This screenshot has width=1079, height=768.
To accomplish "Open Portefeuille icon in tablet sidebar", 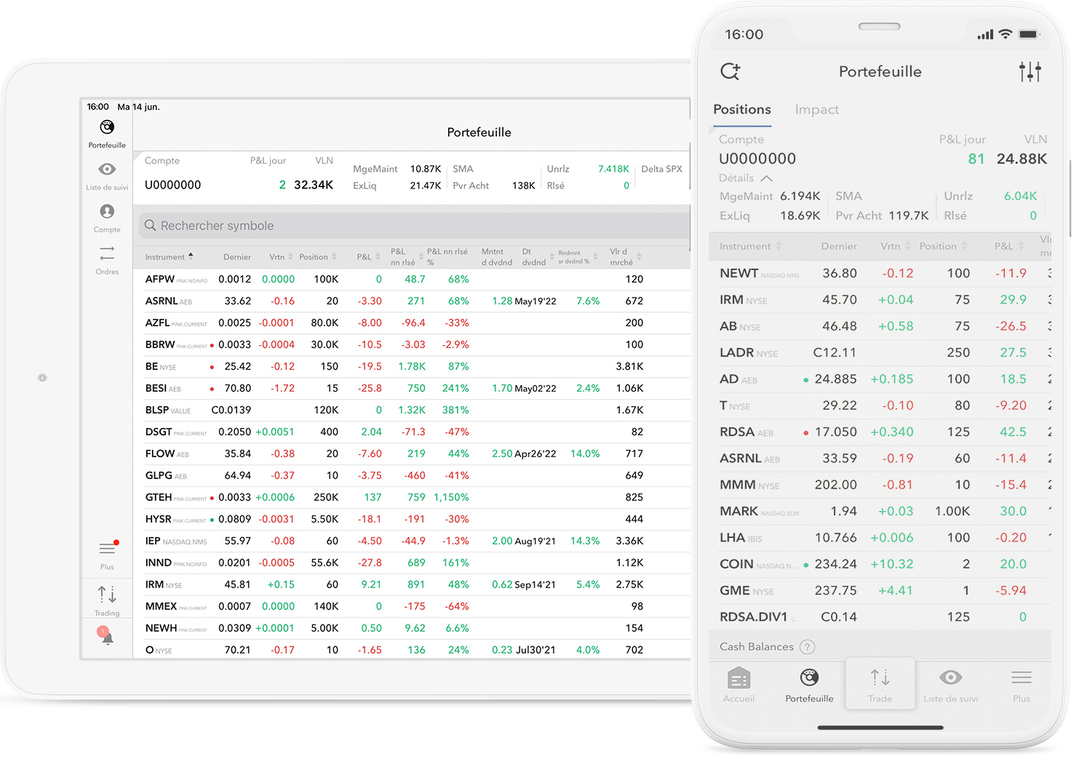I will pos(107,127).
